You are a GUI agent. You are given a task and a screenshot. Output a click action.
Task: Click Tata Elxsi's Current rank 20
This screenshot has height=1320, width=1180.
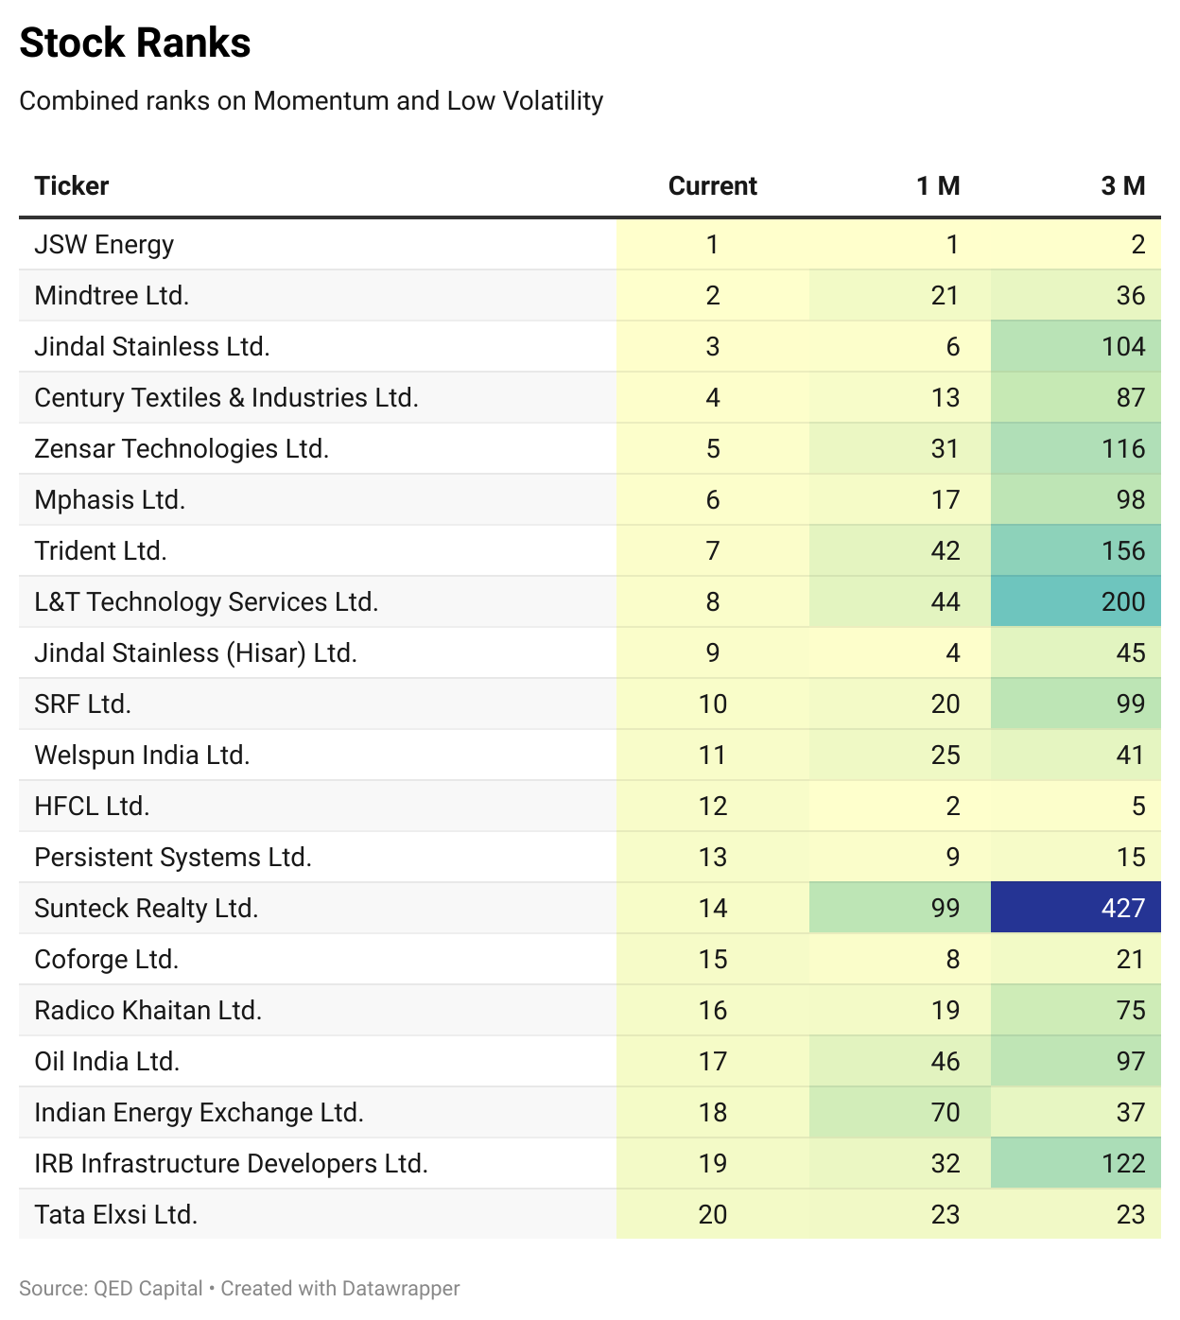713,1214
